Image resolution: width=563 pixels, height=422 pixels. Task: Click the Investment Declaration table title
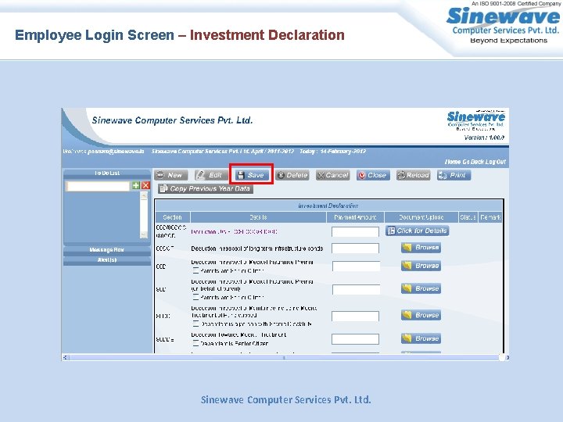click(x=328, y=206)
